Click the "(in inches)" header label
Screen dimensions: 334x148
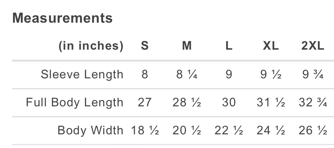91,46
